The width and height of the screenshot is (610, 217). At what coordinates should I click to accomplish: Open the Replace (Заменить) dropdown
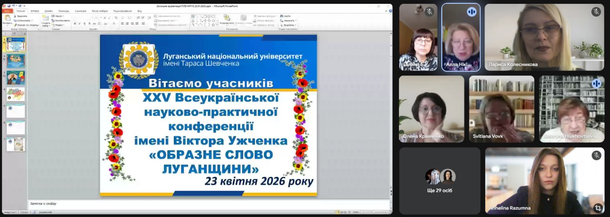[x=289, y=20]
